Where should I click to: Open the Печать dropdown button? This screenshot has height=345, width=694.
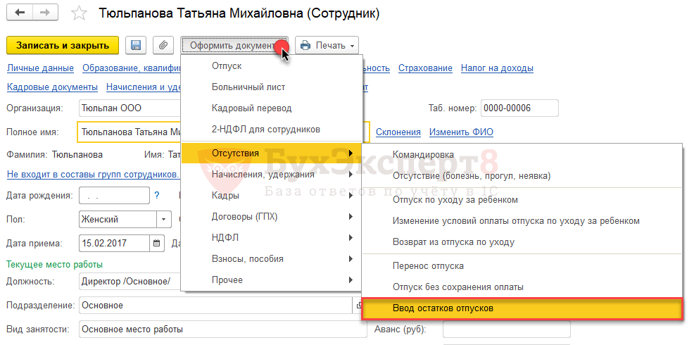tap(327, 45)
